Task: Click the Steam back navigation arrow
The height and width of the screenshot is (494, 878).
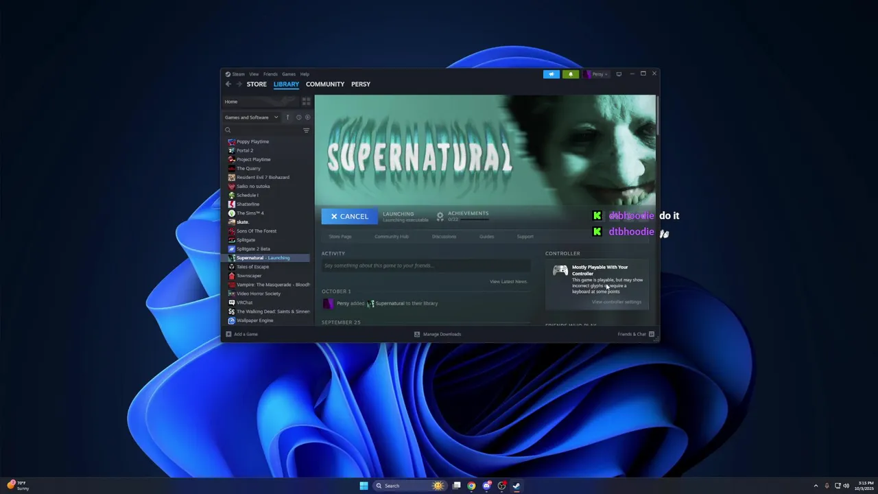Action: coord(228,84)
